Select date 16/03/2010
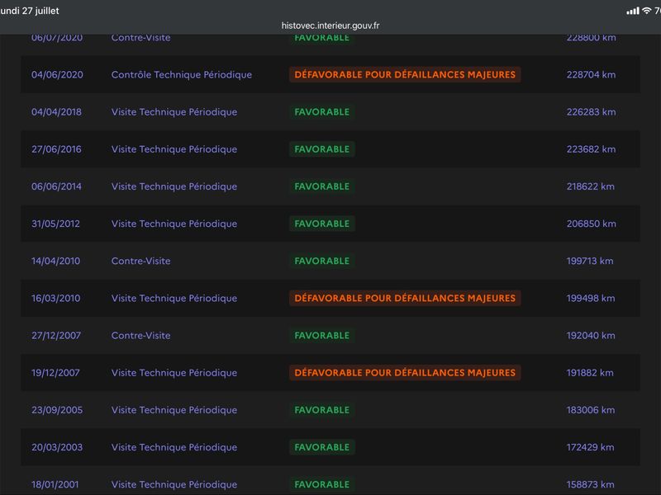 point(55,298)
